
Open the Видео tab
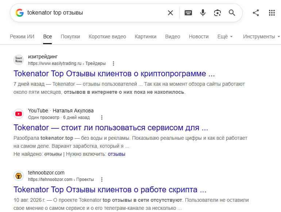(173, 36)
